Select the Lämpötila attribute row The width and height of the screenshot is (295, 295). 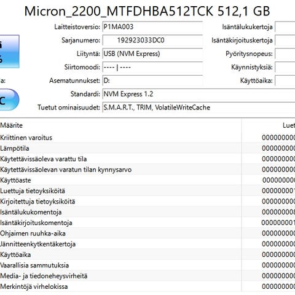(147, 148)
